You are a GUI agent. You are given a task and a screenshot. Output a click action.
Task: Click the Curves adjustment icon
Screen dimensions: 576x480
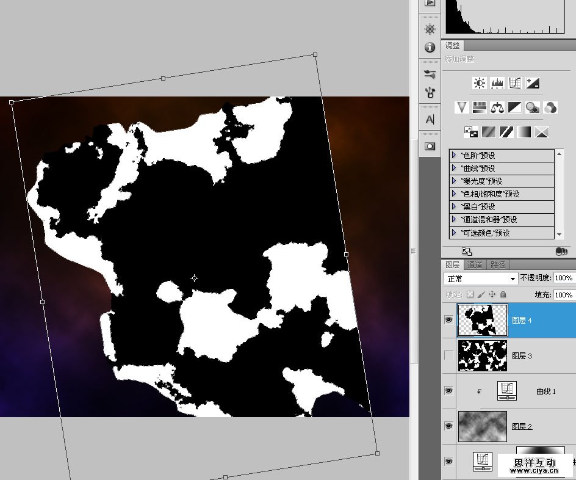click(515, 83)
